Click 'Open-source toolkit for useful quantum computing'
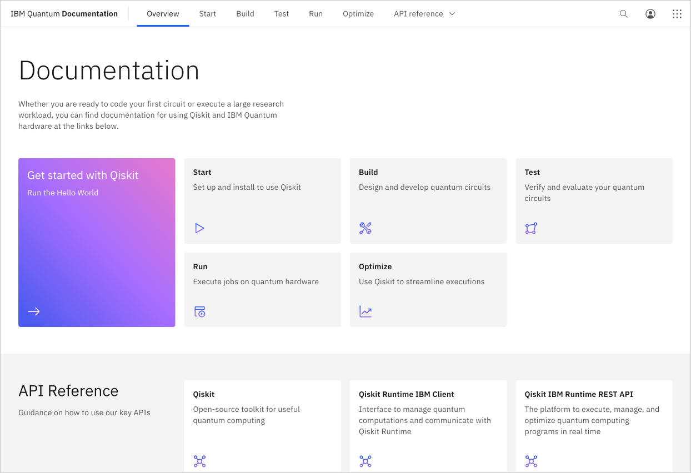 [247, 415]
